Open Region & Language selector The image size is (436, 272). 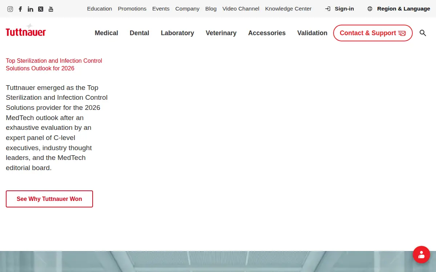tap(399, 9)
